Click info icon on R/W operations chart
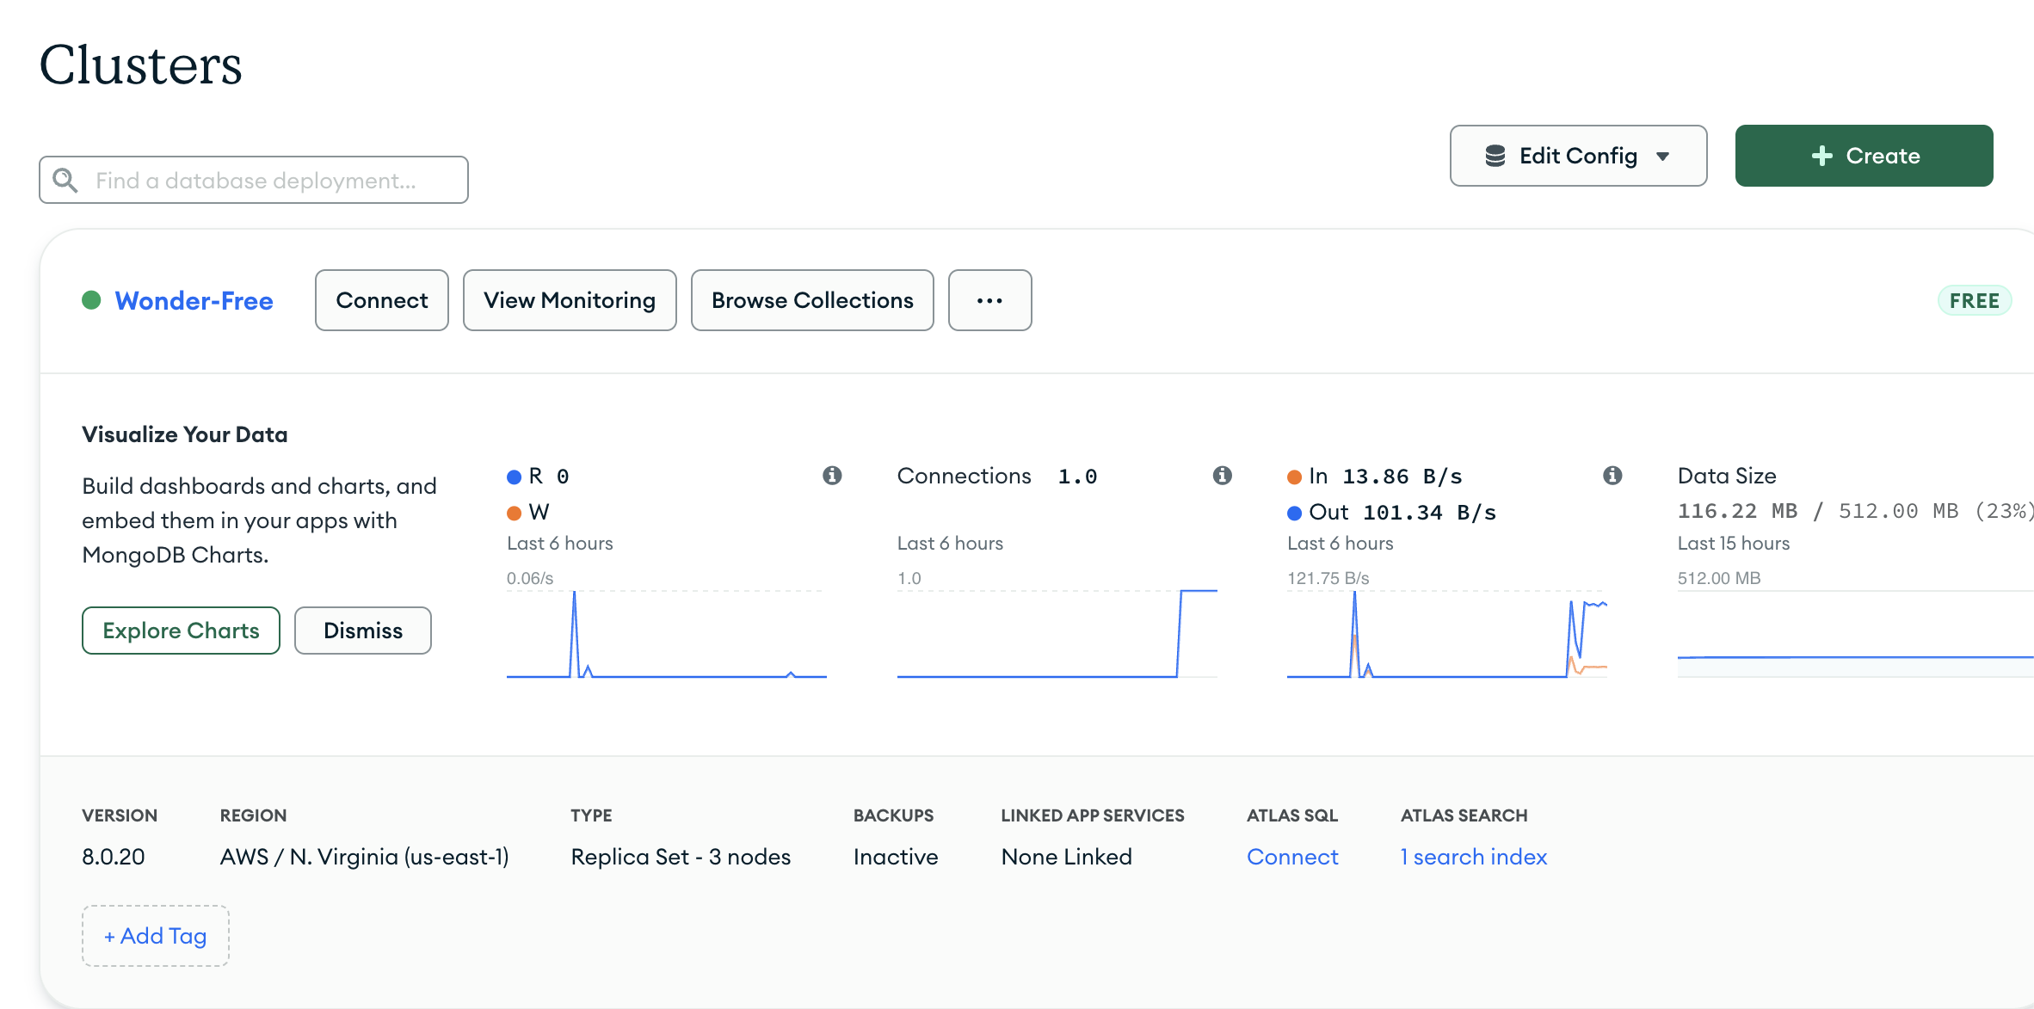This screenshot has height=1009, width=2034. tap(832, 476)
